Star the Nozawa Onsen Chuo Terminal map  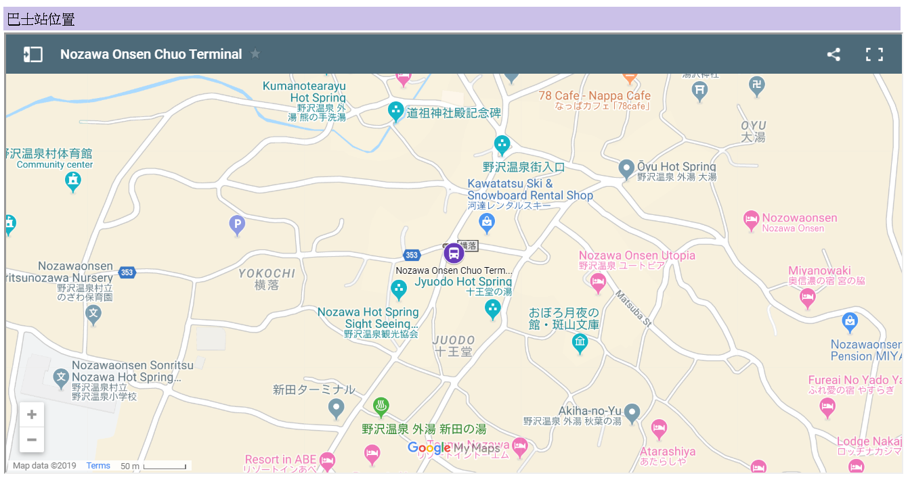(255, 54)
